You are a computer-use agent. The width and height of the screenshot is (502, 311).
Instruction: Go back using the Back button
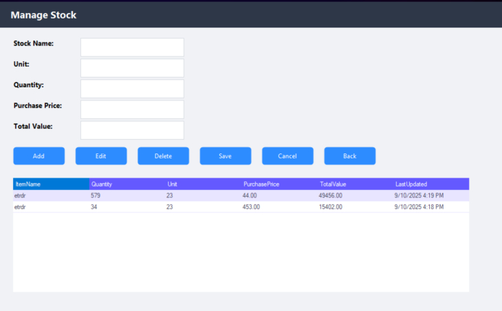pyautogui.click(x=349, y=156)
